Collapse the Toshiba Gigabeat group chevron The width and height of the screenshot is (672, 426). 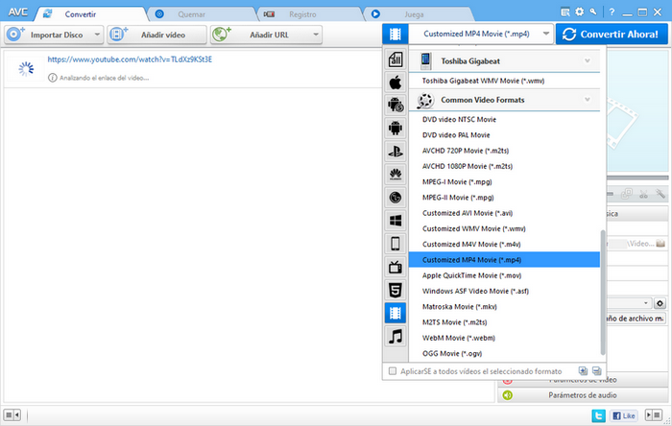point(588,60)
